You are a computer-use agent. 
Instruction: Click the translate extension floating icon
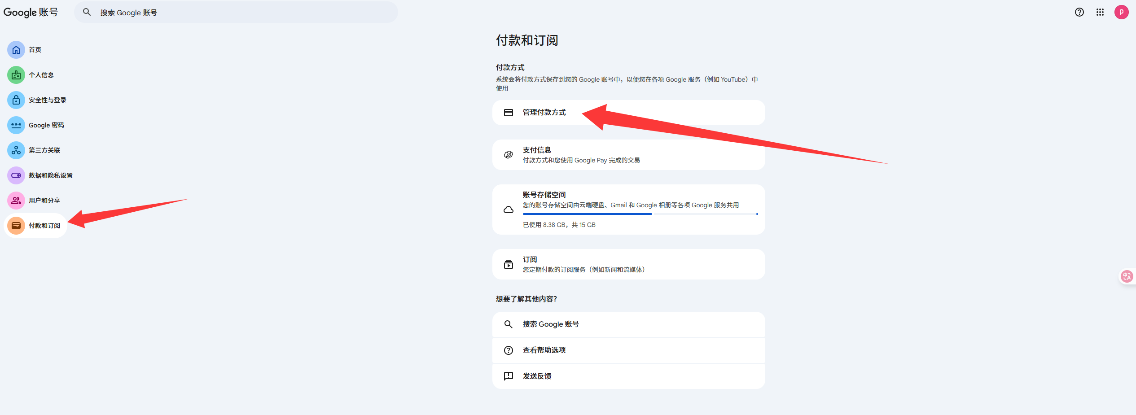[x=1127, y=276]
